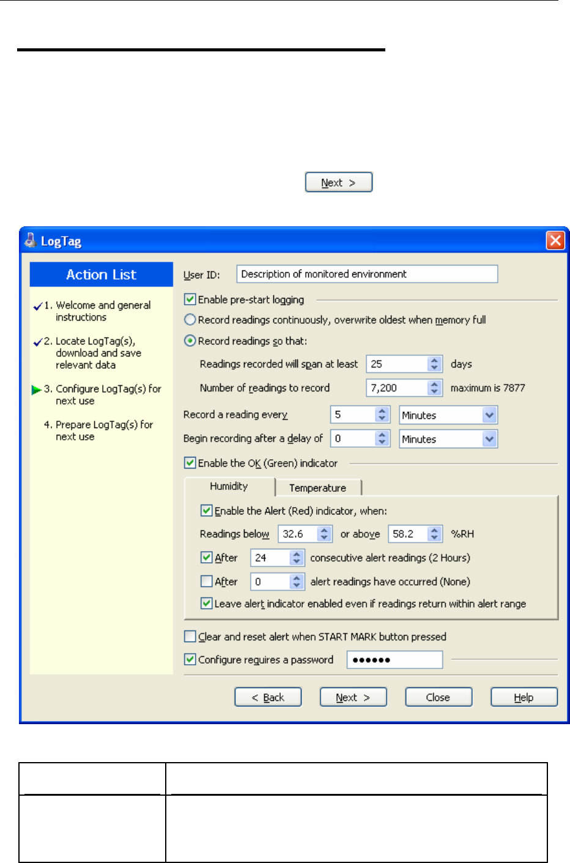Viewport: 570px width, 863px height.
Task: Click the record interval value field 5
Action: click(353, 415)
